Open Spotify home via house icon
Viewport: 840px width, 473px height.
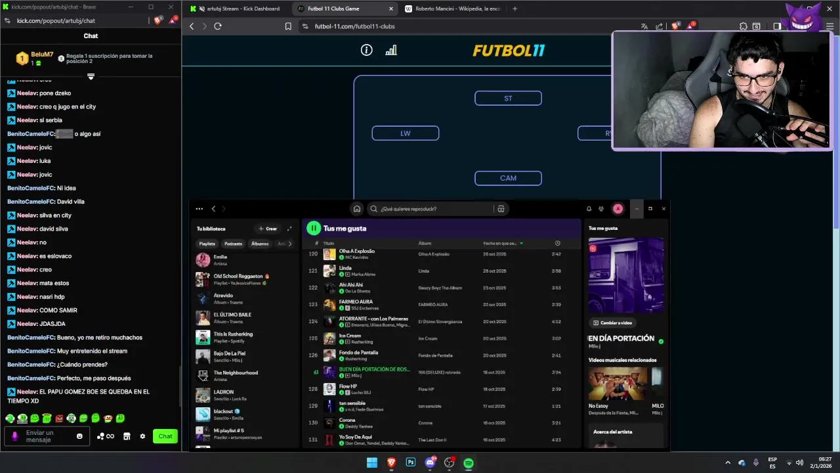pyautogui.click(x=356, y=209)
